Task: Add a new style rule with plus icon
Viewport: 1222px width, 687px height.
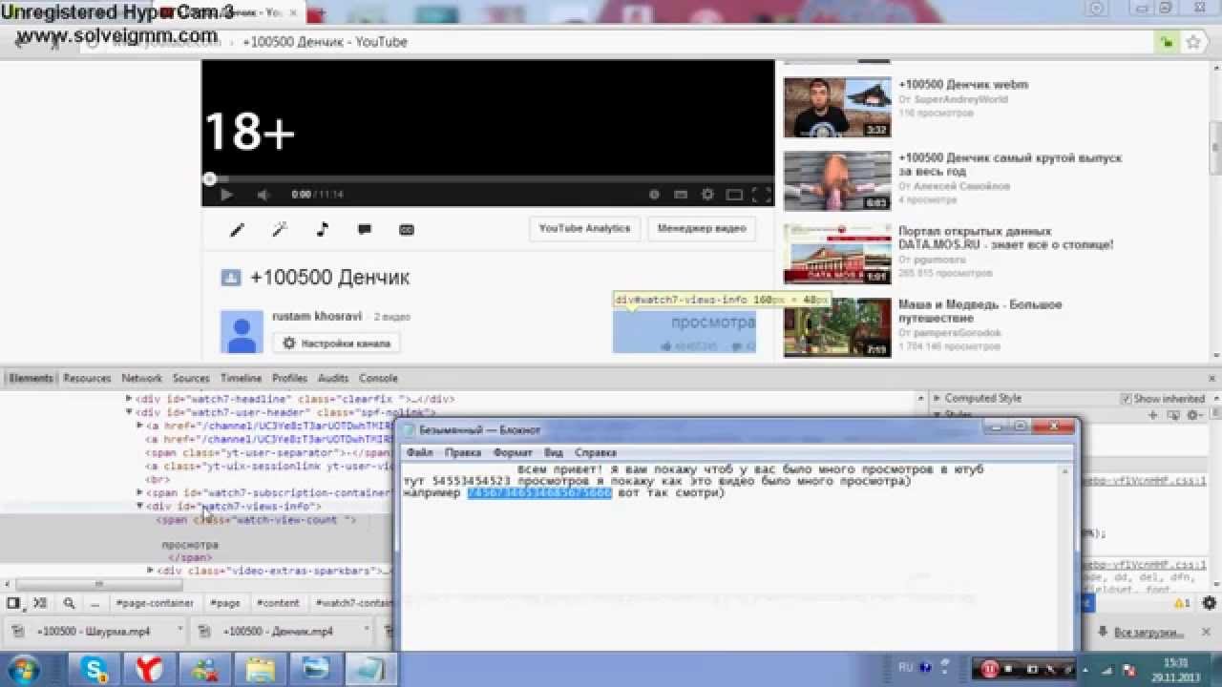Action: (1152, 415)
